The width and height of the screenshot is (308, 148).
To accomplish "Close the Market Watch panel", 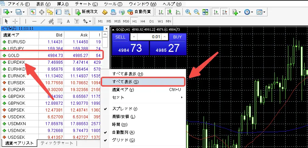I will [x=107, y=29].
